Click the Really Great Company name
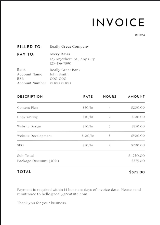The width and height of the screenshot is (160, 225). tap(69, 47)
